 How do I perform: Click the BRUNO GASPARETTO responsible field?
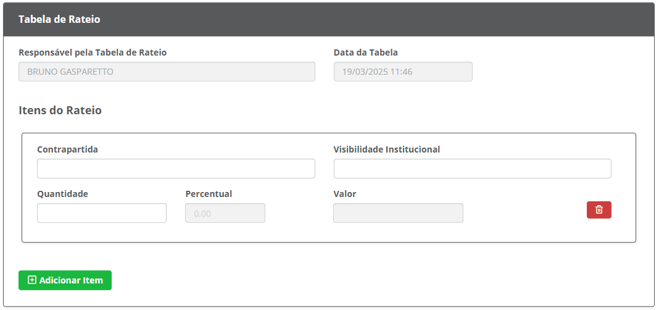pyautogui.click(x=167, y=72)
